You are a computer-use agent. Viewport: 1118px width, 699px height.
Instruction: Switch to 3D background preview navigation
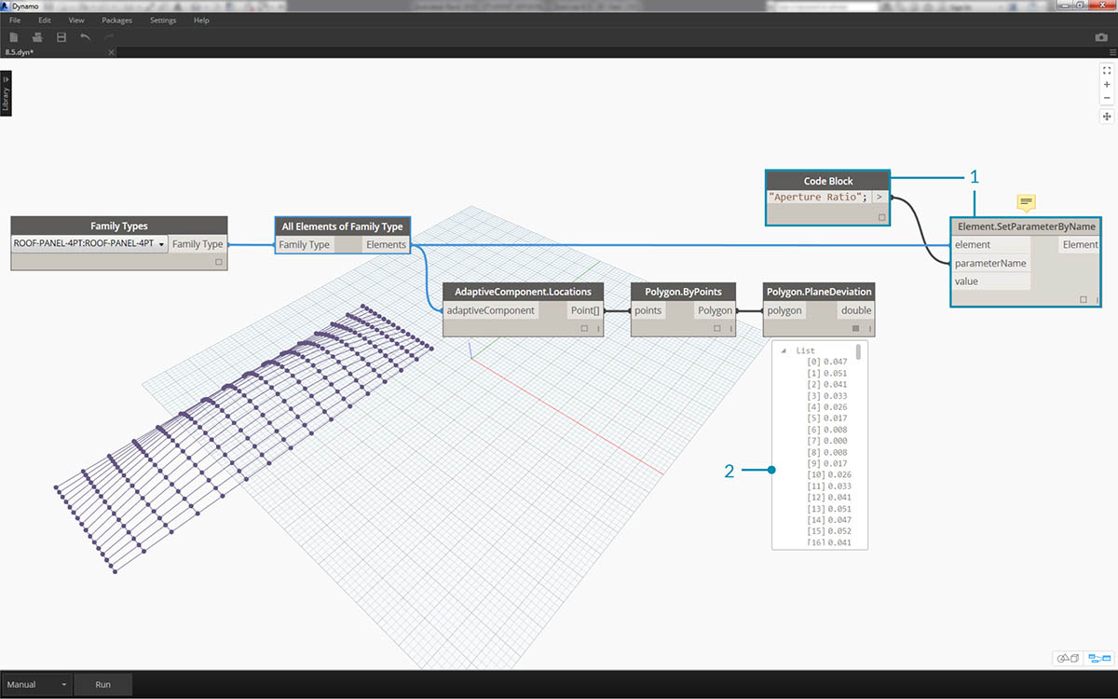coord(1068,658)
